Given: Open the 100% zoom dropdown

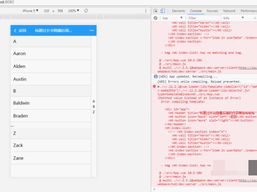Looking at the screenshot, I should [x=73, y=11].
